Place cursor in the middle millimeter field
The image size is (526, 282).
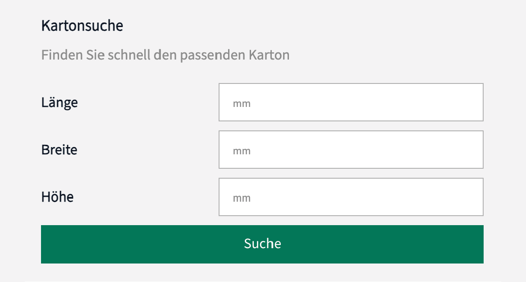click(351, 150)
